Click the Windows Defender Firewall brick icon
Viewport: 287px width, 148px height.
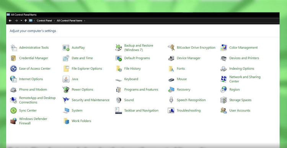(x=13, y=121)
